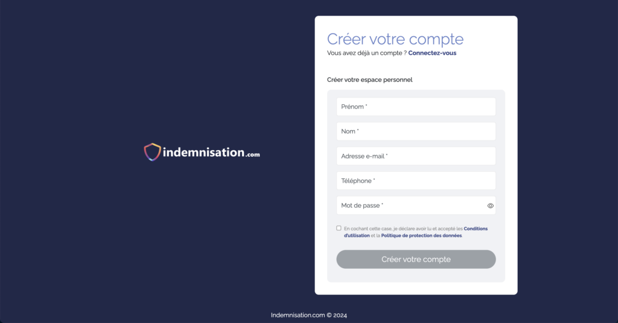Click the Mot de passe field
The width and height of the screenshot is (618, 323).
tap(410, 205)
